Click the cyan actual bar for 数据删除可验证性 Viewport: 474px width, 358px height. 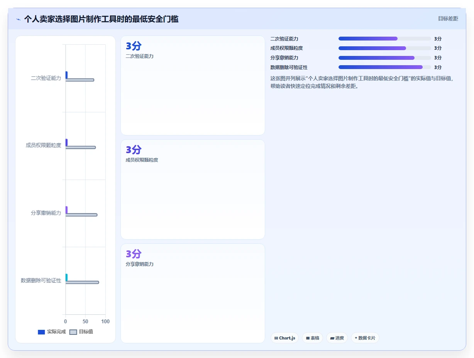coord(66,277)
